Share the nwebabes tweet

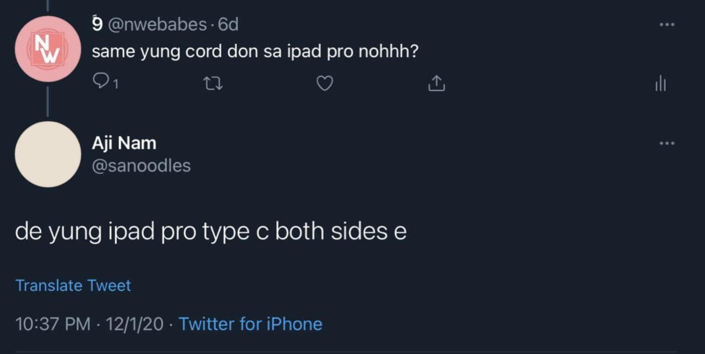pos(436,84)
